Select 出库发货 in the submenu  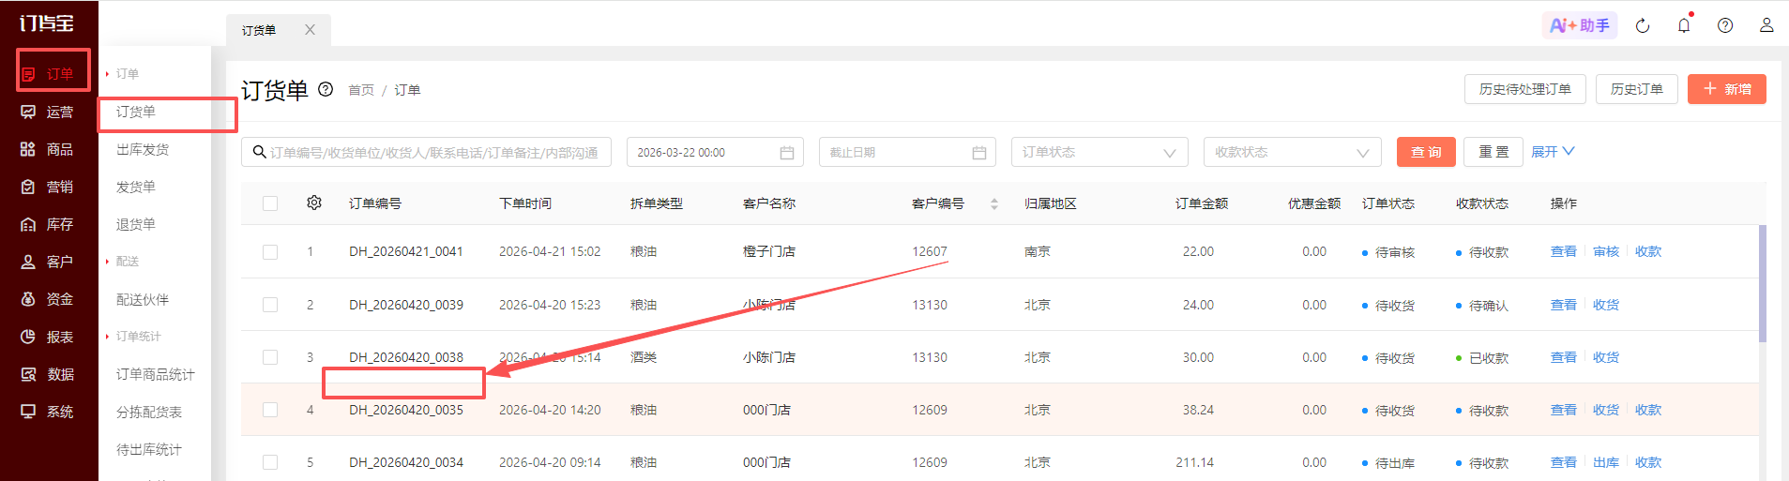143,149
